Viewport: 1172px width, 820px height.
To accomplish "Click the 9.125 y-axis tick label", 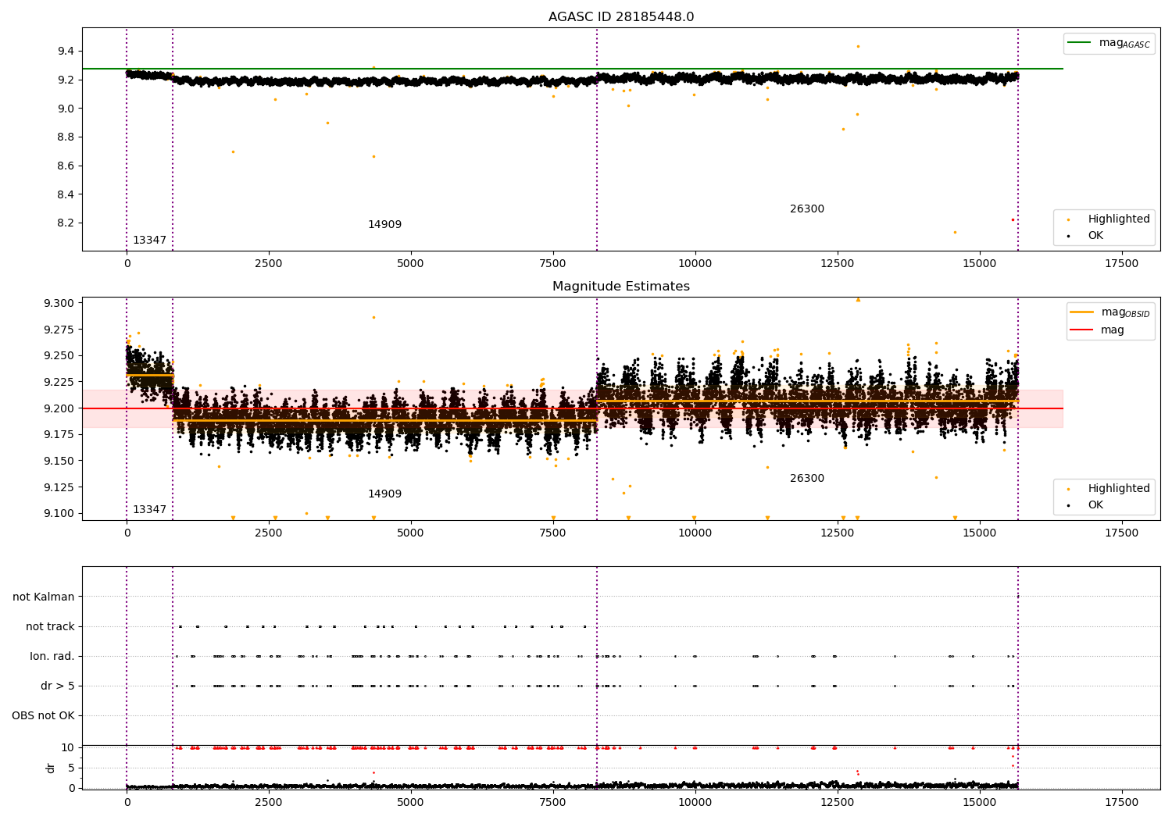I will tap(59, 488).
